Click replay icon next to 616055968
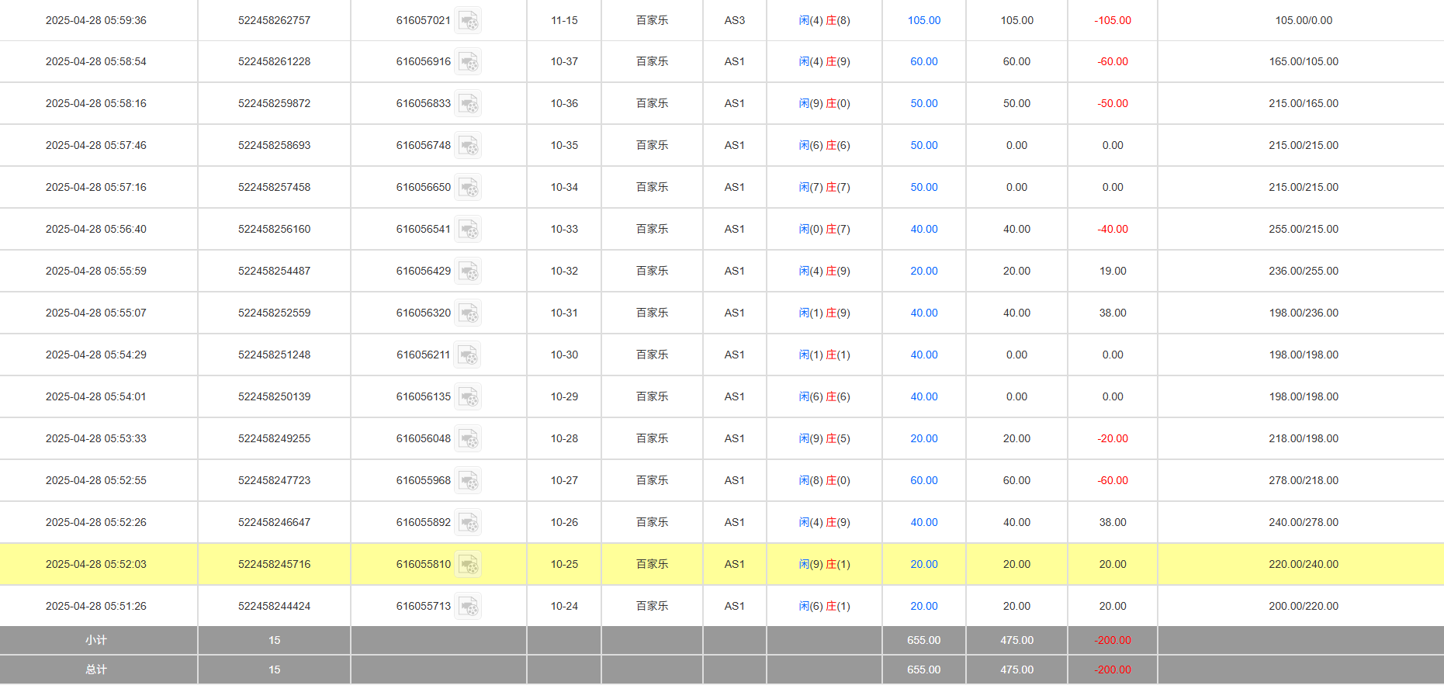Viewport: 1444px width, 692px height. 468,481
